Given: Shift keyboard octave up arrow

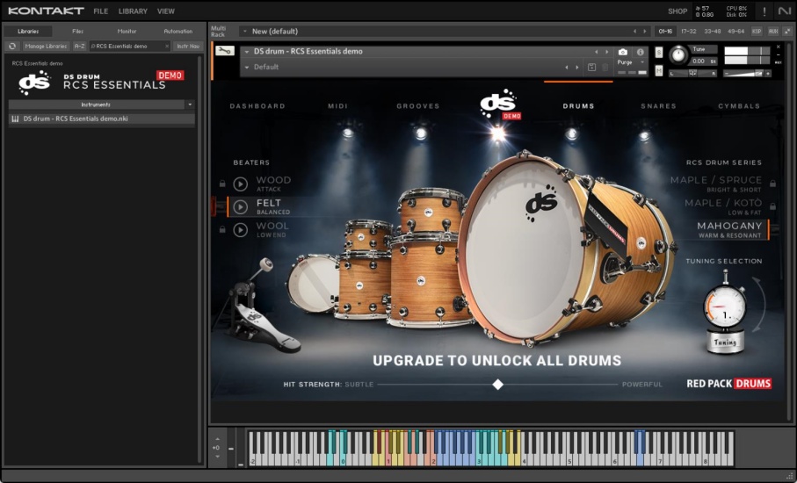Looking at the screenshot, I should point(218,439).
